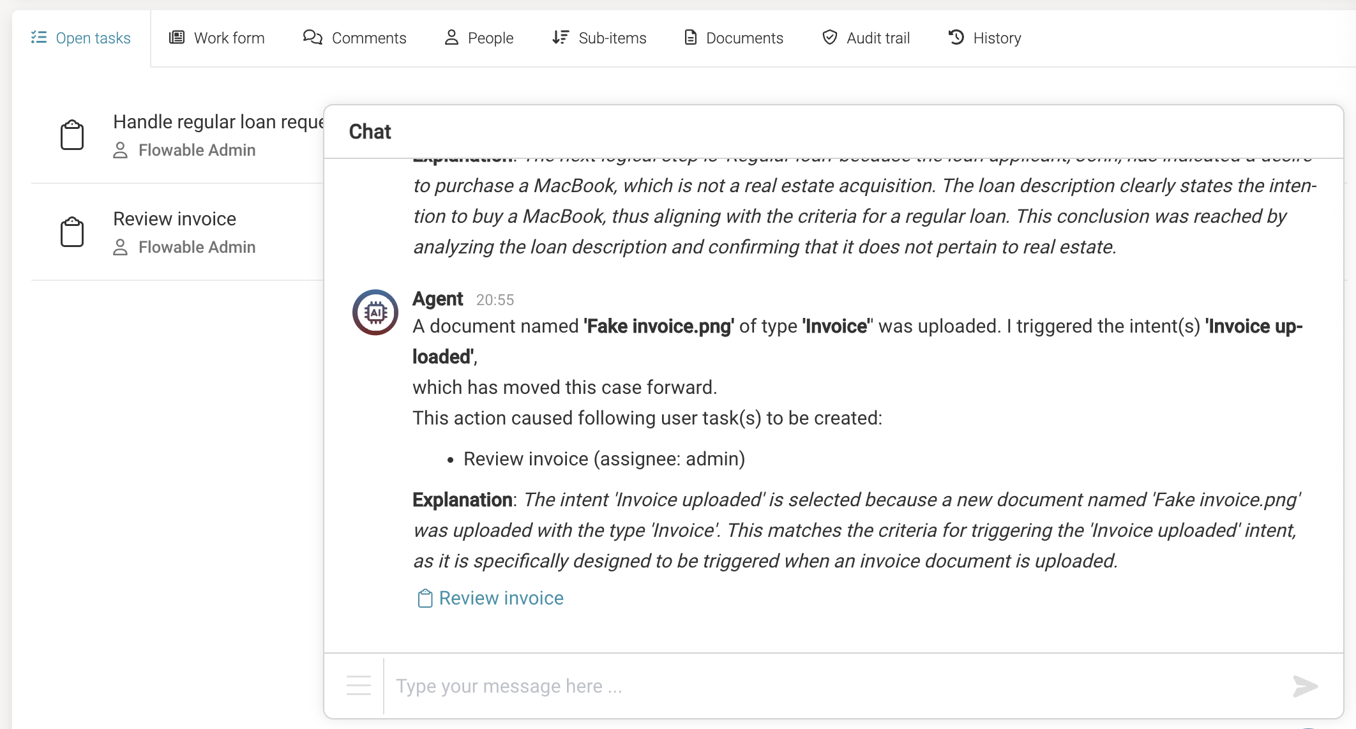Open the chat options hamburger menu
The height and width of the screenshot is (729, 1356).
click(358, 685)
